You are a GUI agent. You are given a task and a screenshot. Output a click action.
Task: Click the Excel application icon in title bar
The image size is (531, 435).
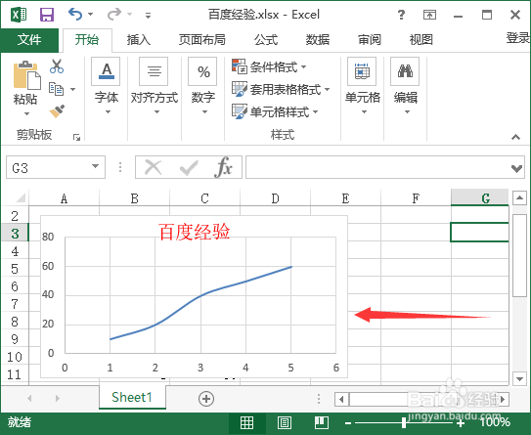[19, 15]
